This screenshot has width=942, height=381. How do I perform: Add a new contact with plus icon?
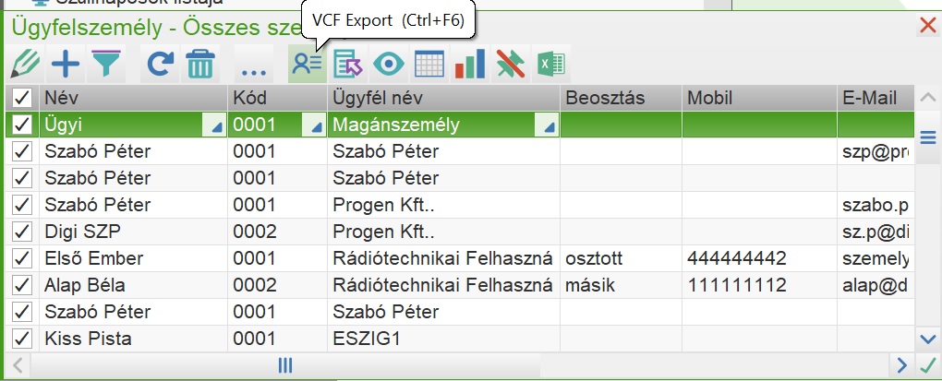pyautogui.click(x=65, y=64)
